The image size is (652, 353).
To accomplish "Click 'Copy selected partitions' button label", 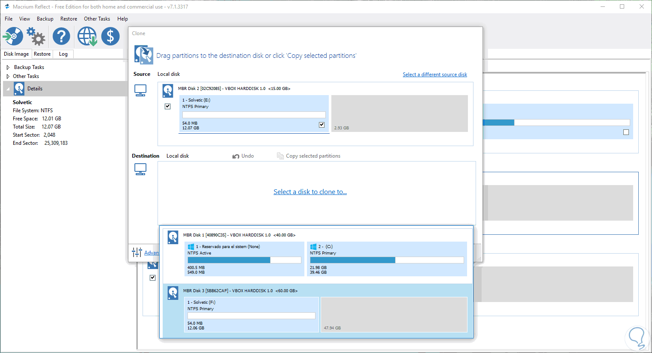I will 313,156.
